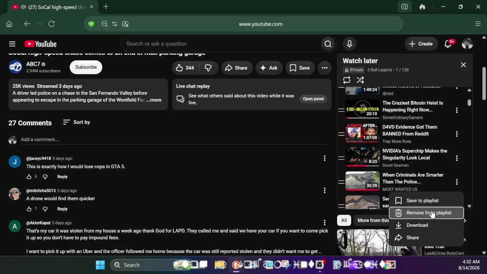Open the Craziest Bitcoin Heist video thumbnail
This screenshot has height=274, width=487.
point(363,109)
